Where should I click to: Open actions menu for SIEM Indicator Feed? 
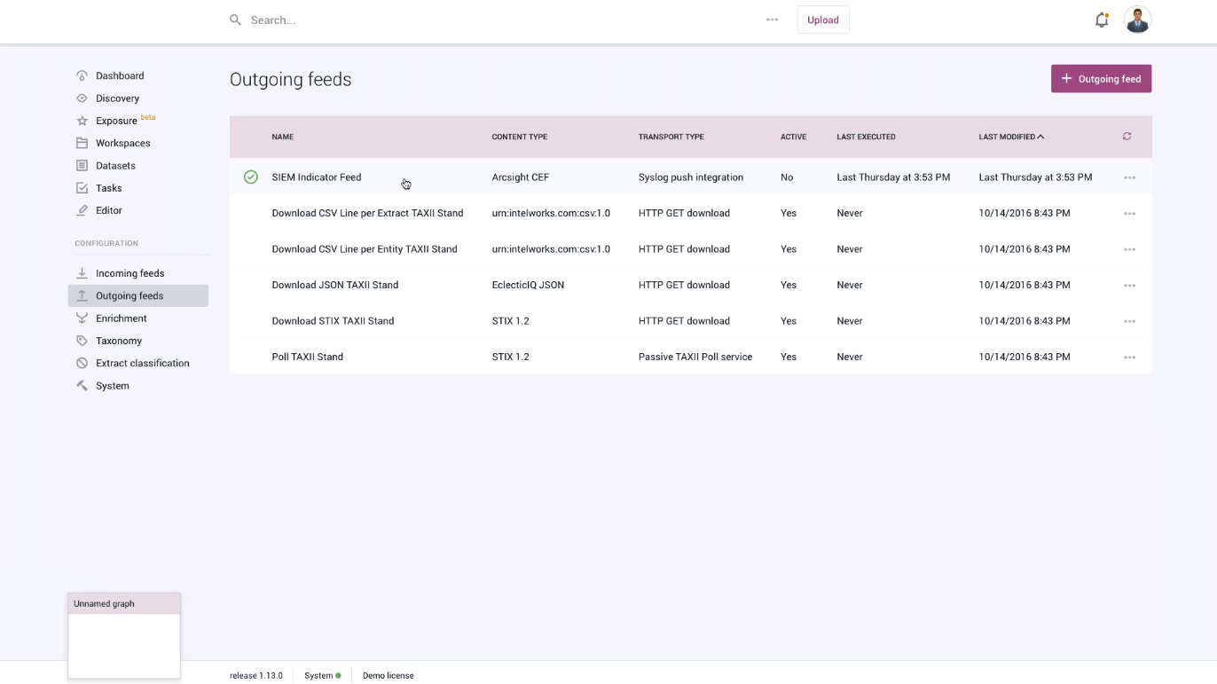tap(1129, 177)
